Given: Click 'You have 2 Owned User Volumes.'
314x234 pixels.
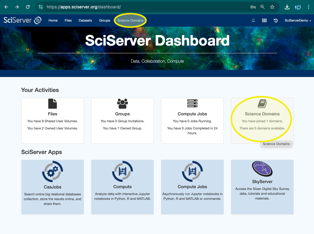Looking at the screenshot, I should [x=53, y=128].
